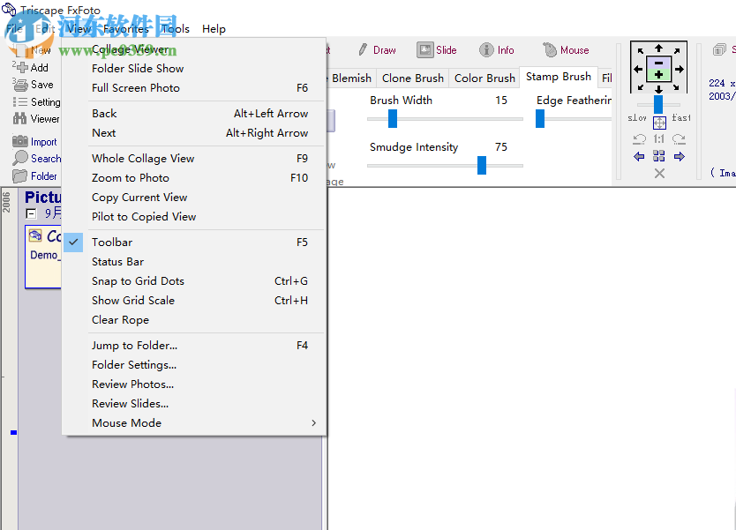This screenshot has height=530, width=736.
Task: Choose Pilot to Copied View
Action: pyautogui.click(x=194, y=217)
